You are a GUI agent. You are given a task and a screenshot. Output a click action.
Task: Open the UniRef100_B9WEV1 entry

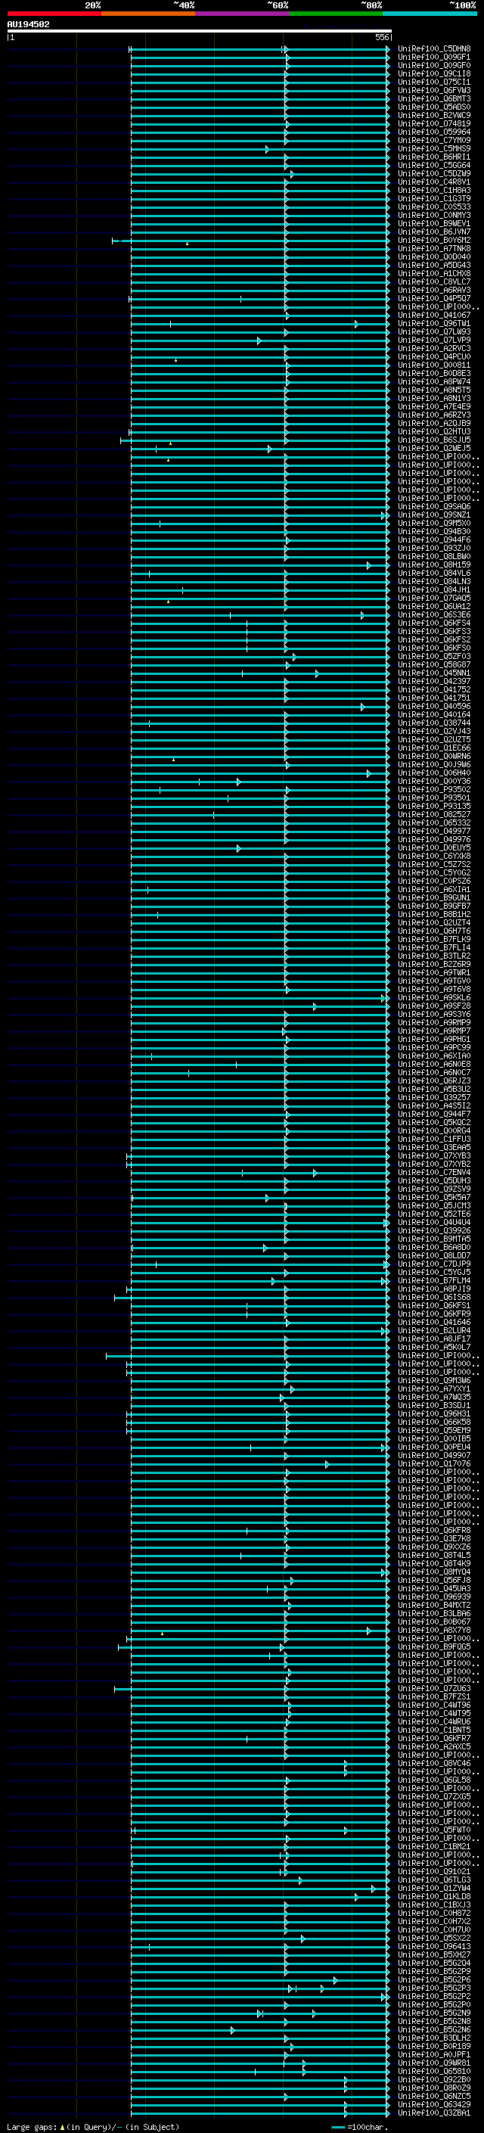coord(434,223)
